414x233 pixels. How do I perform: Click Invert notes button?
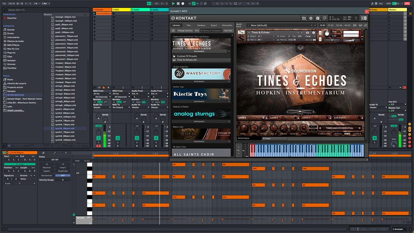(x=63, y=167)
